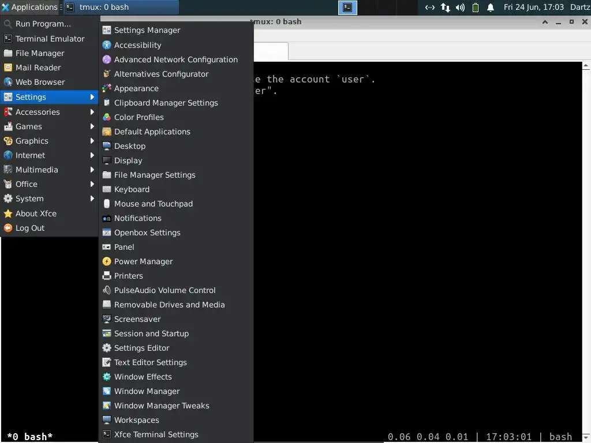Click the notification bell in the panel

491,7
